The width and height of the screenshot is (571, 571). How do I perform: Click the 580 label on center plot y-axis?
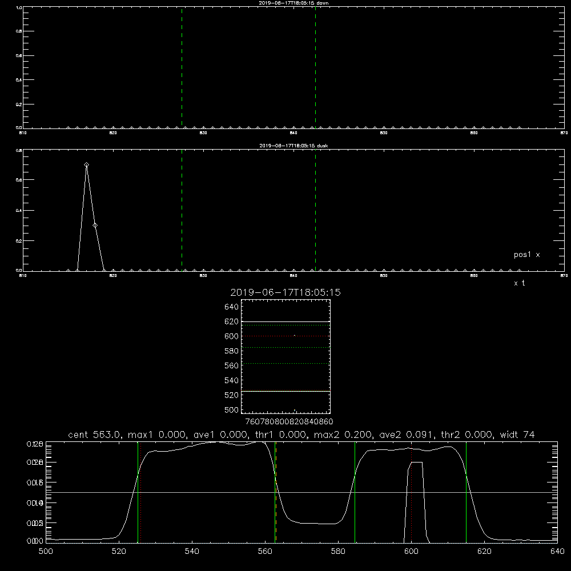[x=232, y=351]
